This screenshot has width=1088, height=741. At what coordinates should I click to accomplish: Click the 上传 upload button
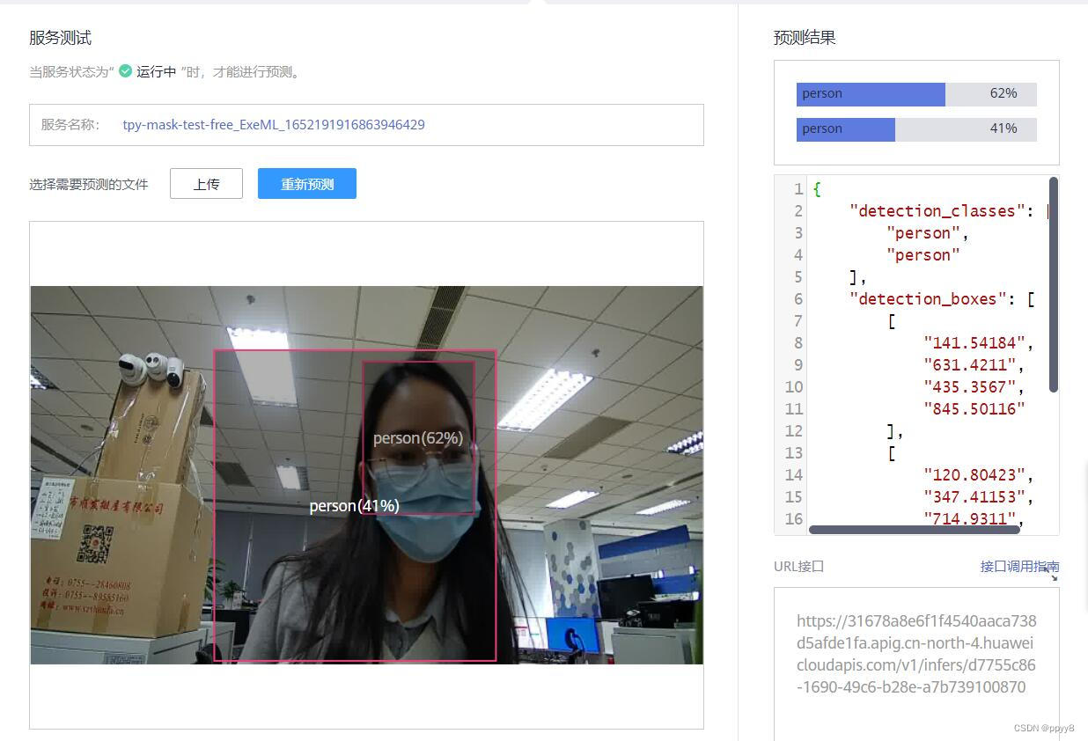206,184
